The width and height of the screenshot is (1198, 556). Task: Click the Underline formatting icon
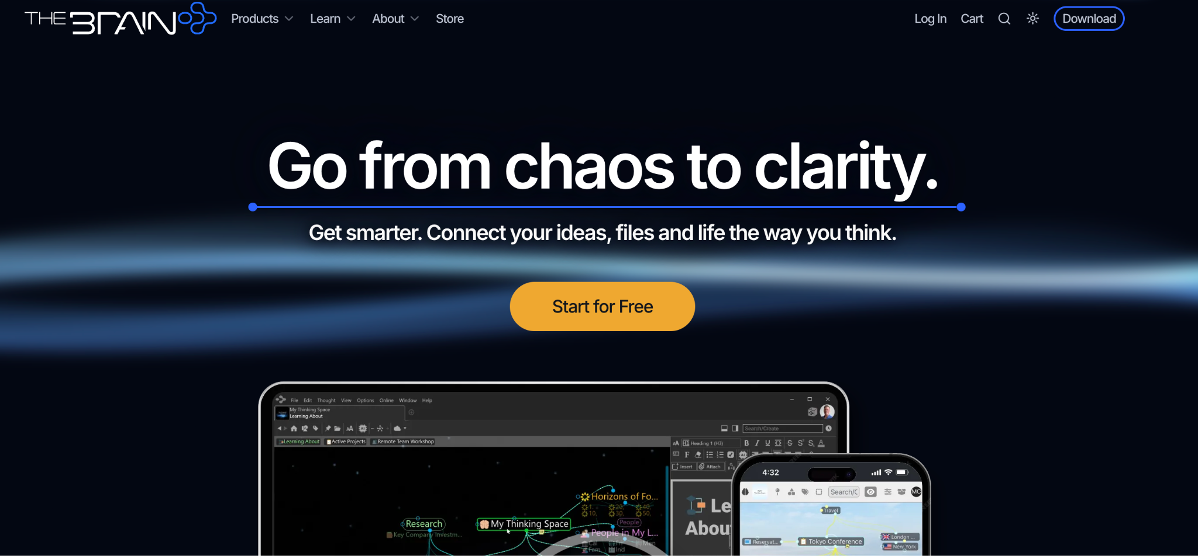(x=767, y=443)
